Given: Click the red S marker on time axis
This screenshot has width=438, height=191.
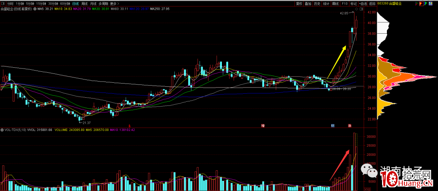Looking at the screenshot, I should (129, 125).
